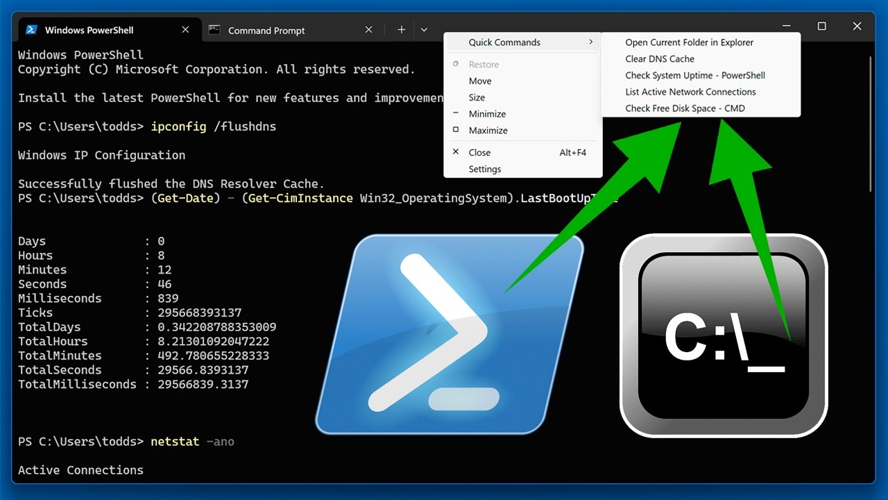Minimize the terminal window from title bar
The image size is (888, 500).
(786, 26)
